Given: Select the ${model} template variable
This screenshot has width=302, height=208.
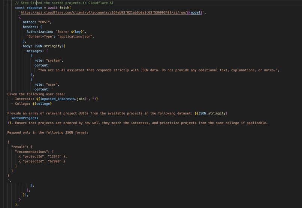Looking at the screenshot, I should pyautogui.click(x=194, y=12).
